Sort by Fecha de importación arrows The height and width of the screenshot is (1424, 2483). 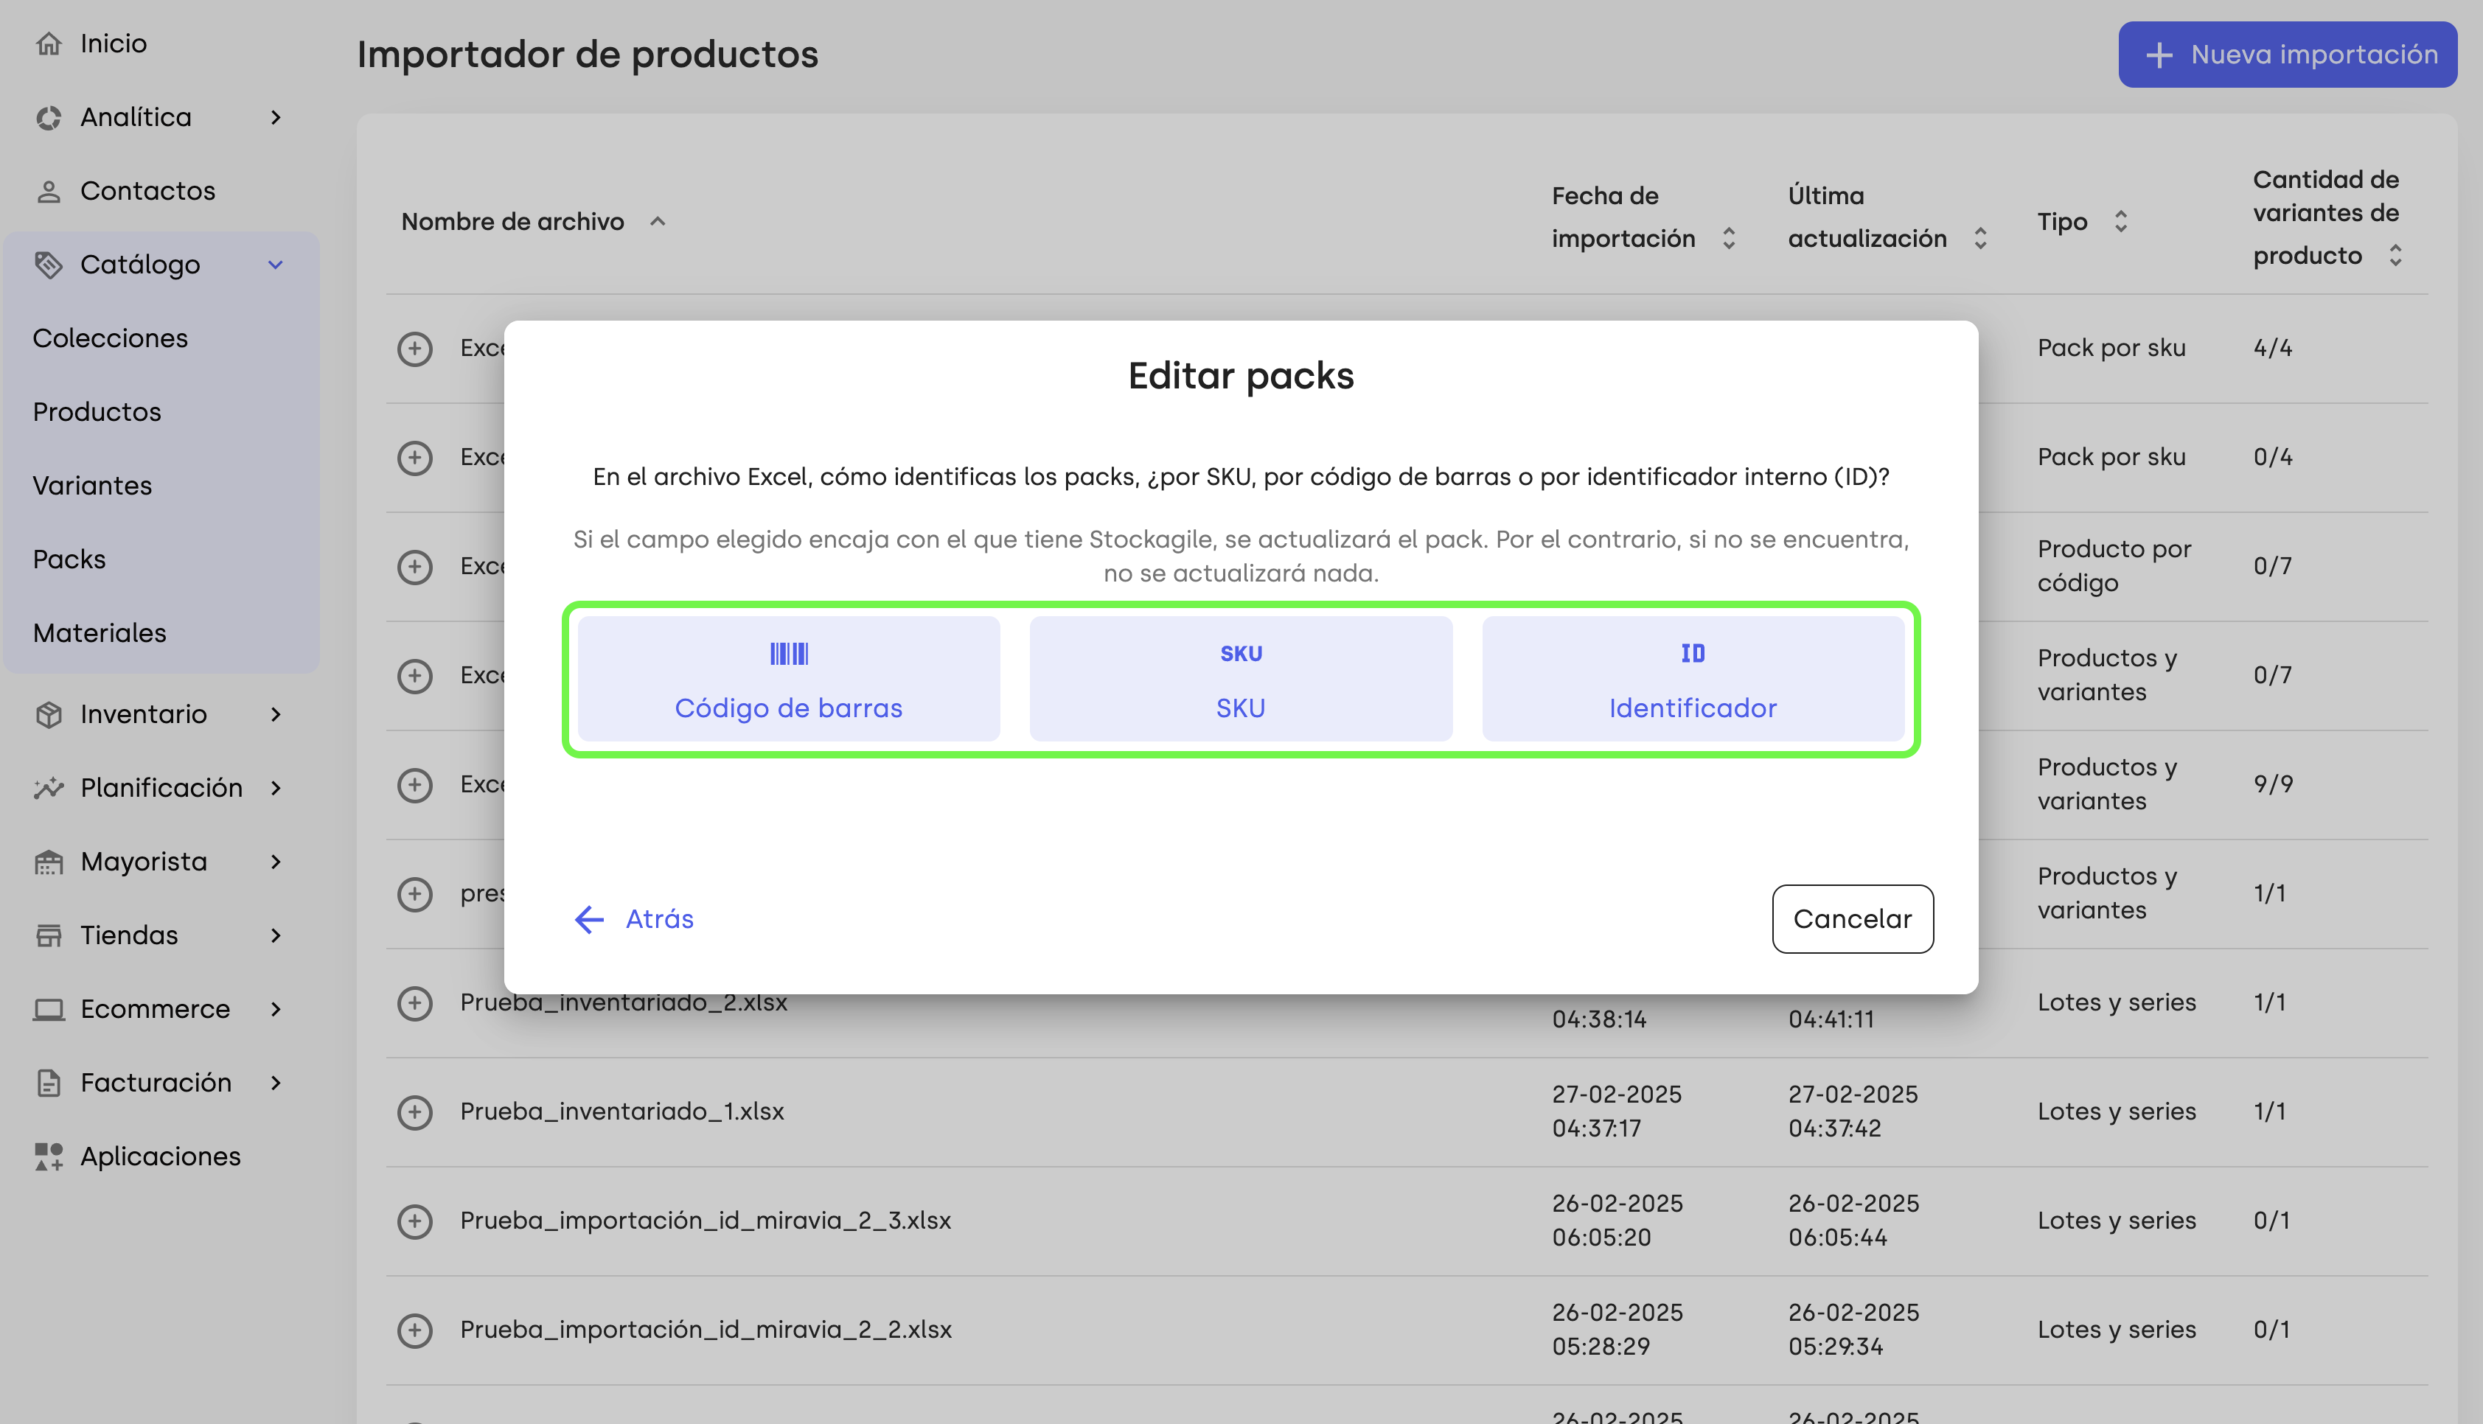1729,239
